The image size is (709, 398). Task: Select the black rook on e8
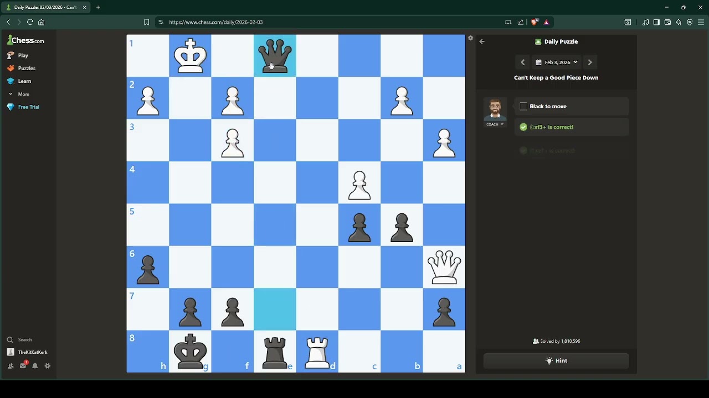click(x=275, y=352)
